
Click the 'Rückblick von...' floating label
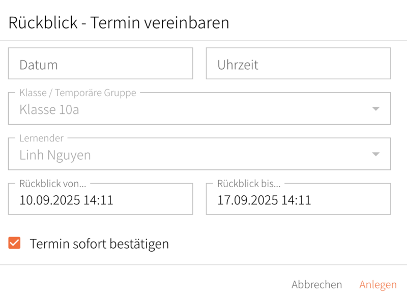(52, 184)
